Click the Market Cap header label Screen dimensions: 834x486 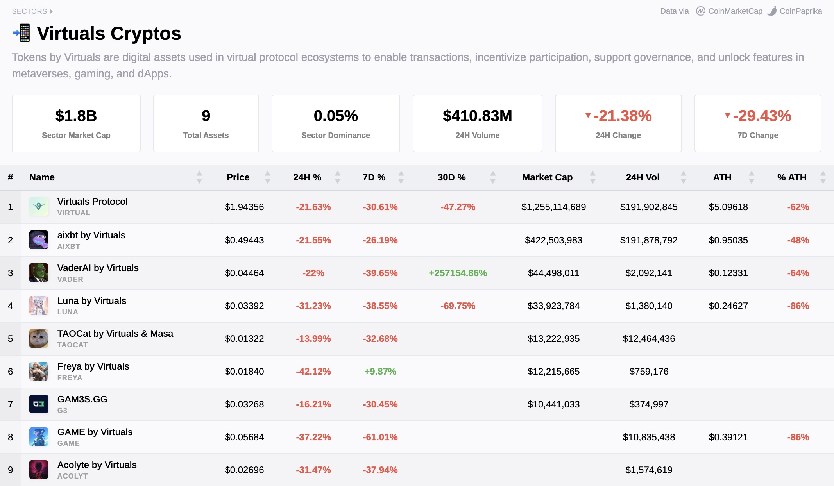point(547,177)
